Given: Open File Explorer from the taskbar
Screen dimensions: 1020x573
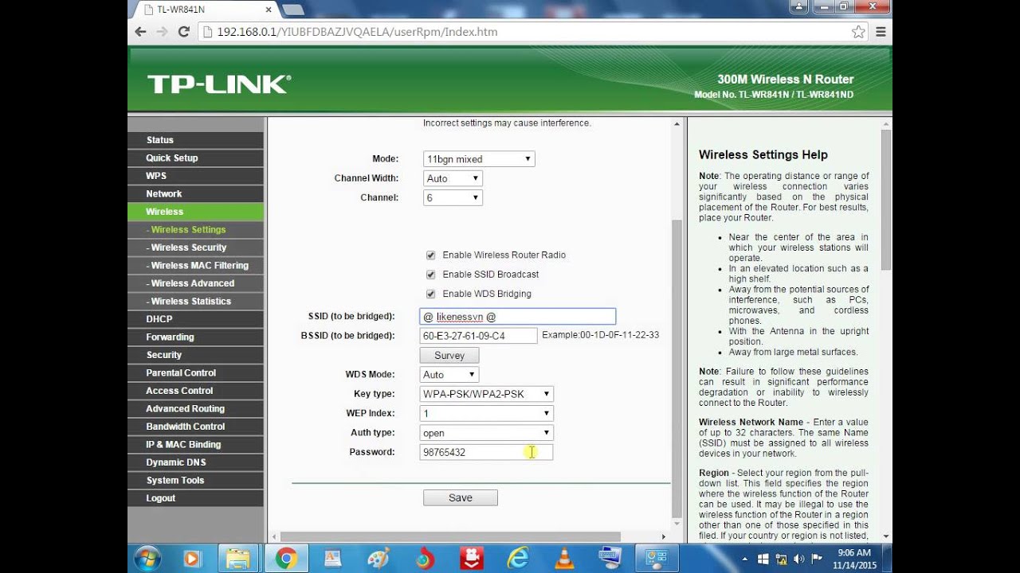Looking at the screenshot, I should point(237,559).
